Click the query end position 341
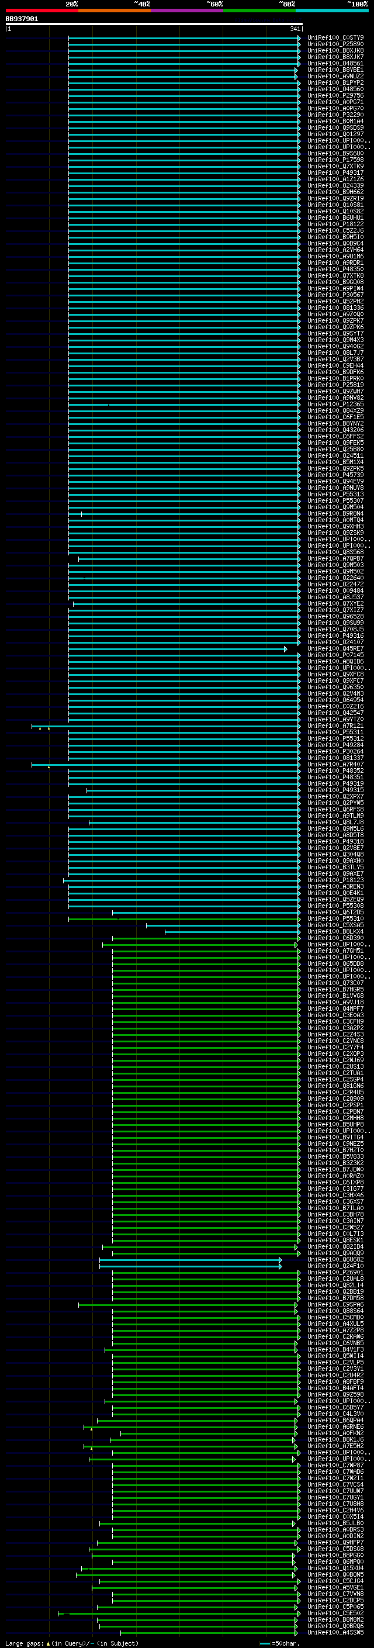 click(295, 29)
